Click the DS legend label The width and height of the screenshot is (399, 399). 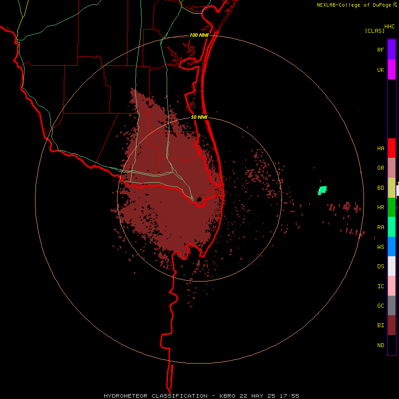click(380, 266)
